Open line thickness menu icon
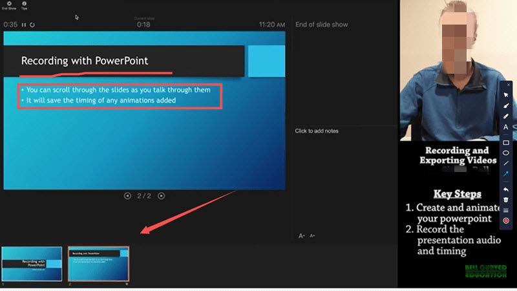517x291 pixels. click(506, 210)
